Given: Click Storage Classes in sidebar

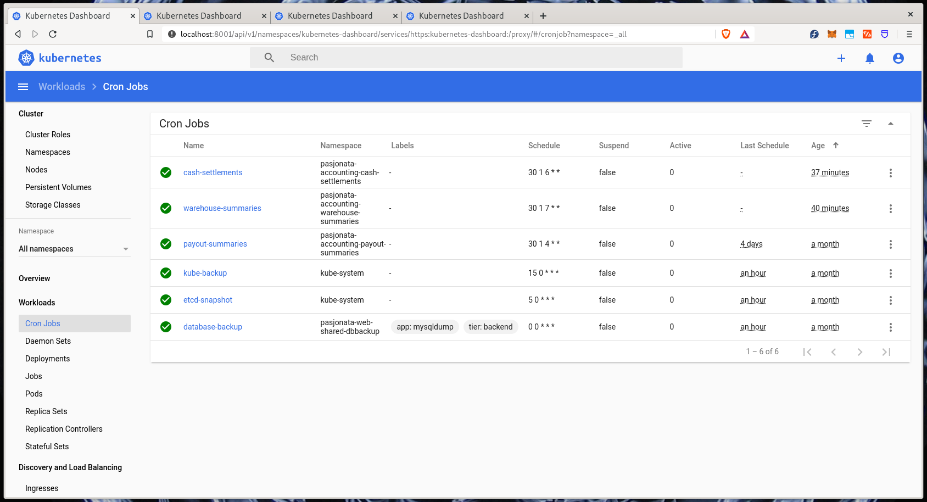Looking at the screenshot, I should point(53,205).
